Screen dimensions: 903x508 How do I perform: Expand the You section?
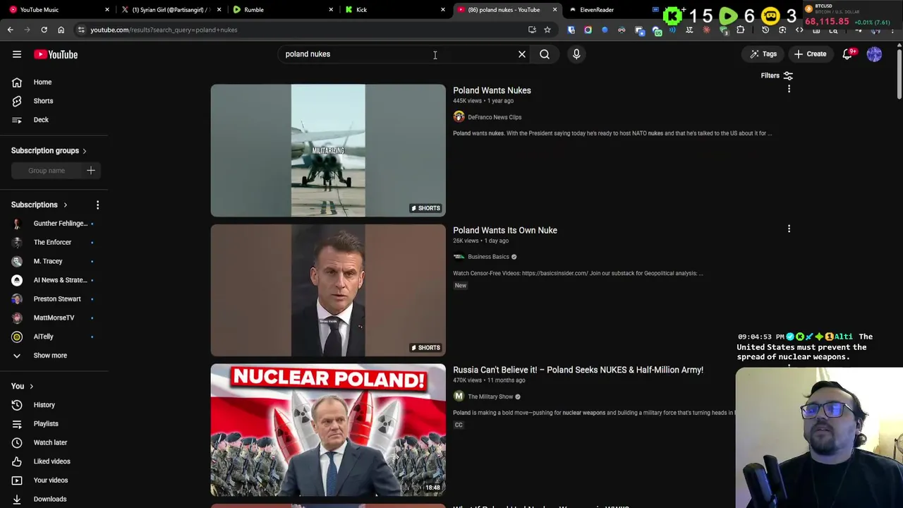point(22,386)
